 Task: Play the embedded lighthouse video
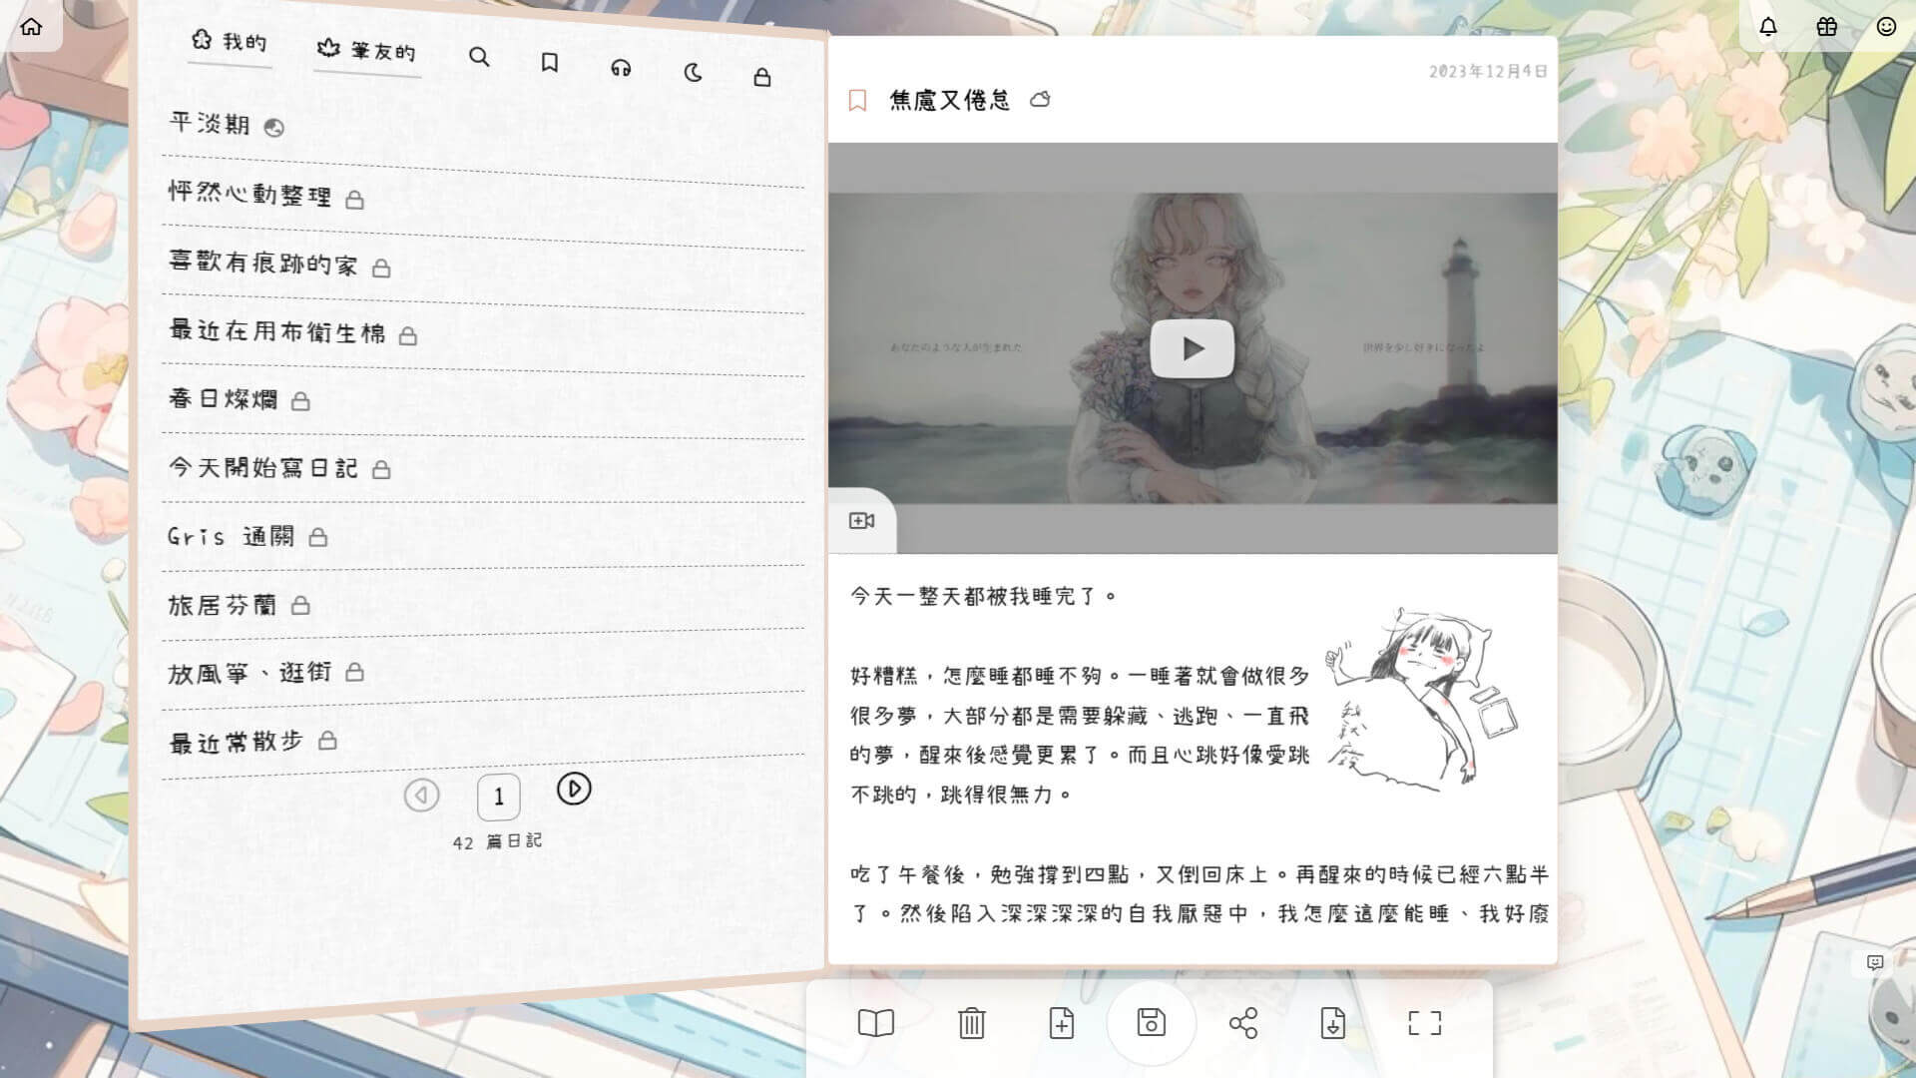pyautogui.click(x=1192, y=348)
